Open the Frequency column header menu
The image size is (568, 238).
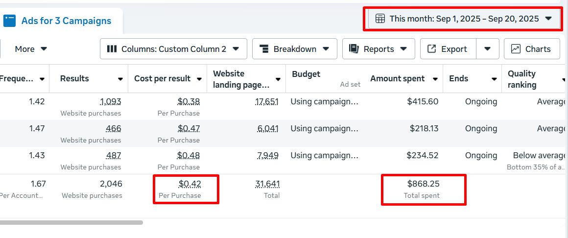point(42,79)
